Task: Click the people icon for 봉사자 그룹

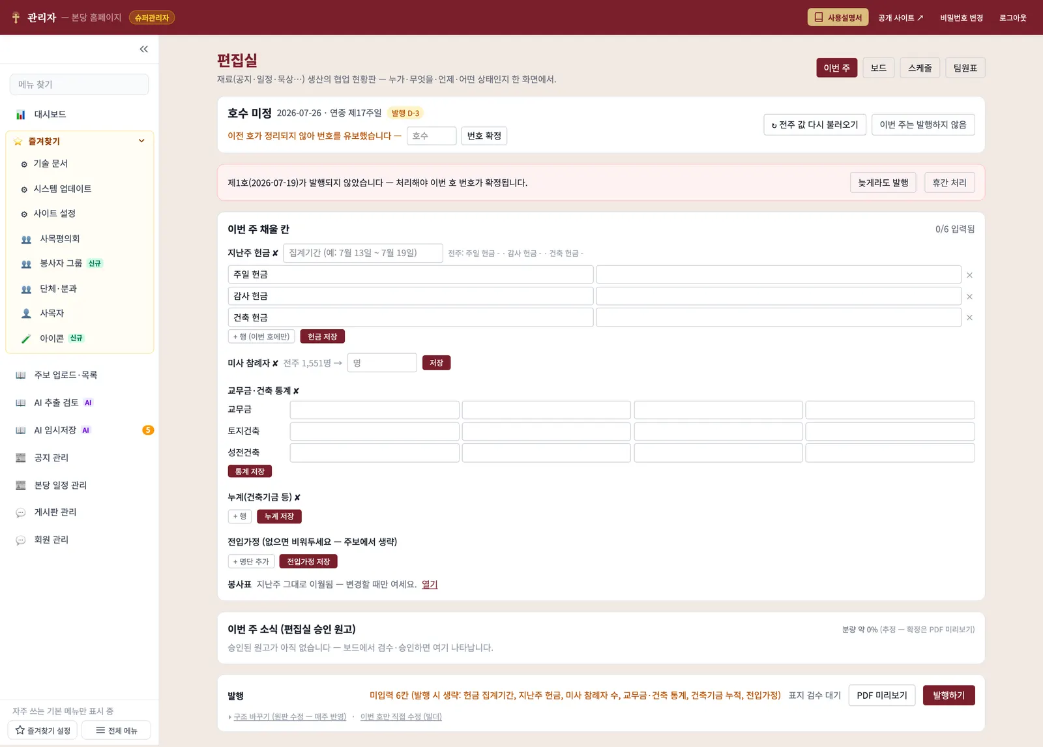Action: coord(26,264)
